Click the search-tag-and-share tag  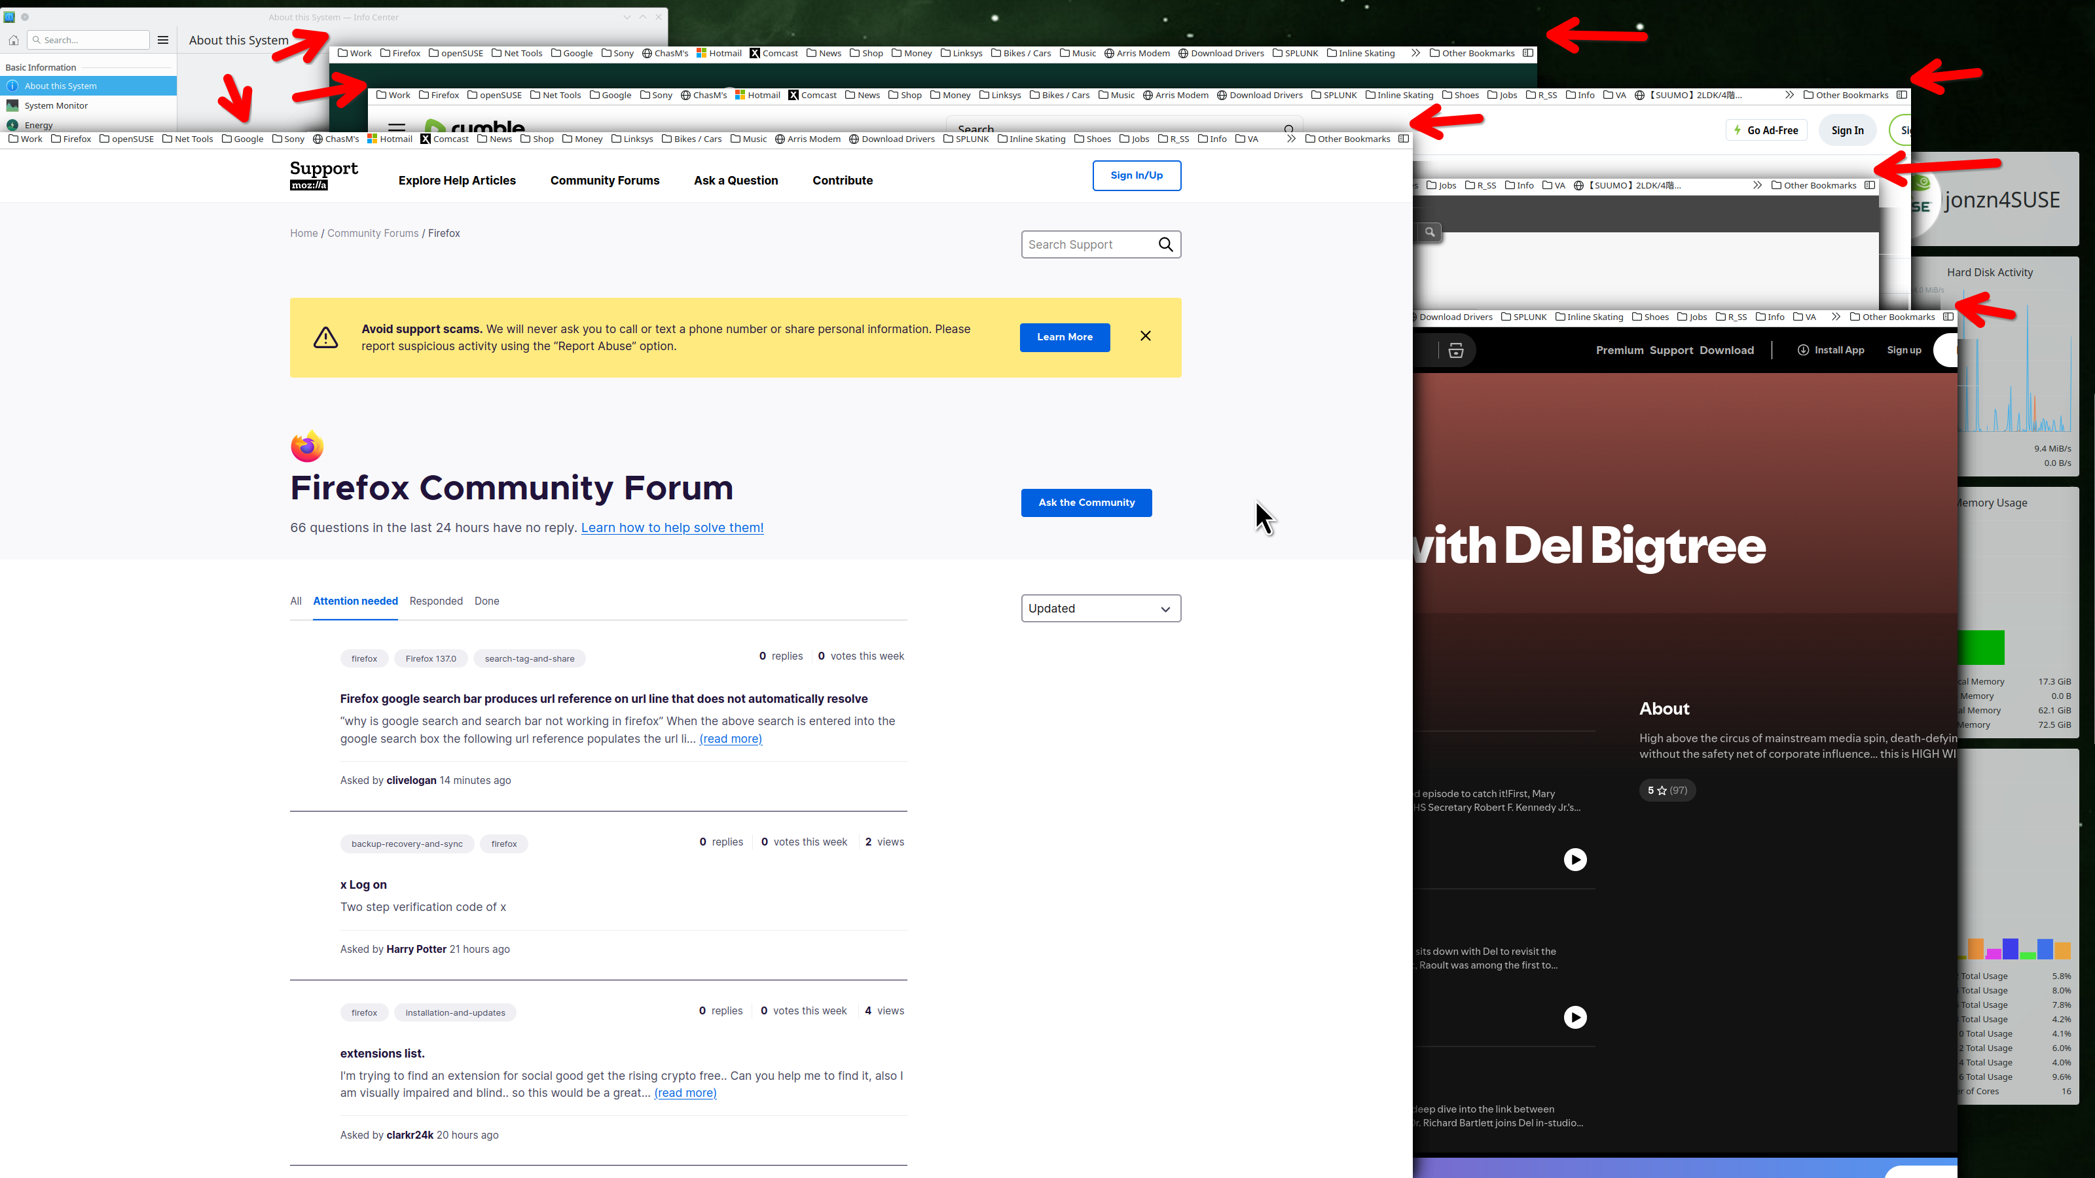pyautogui.click(x=530, y=658)
